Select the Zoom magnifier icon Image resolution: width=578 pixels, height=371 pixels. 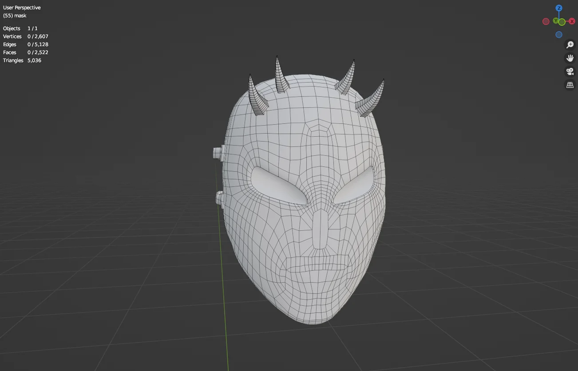(570, 44)
